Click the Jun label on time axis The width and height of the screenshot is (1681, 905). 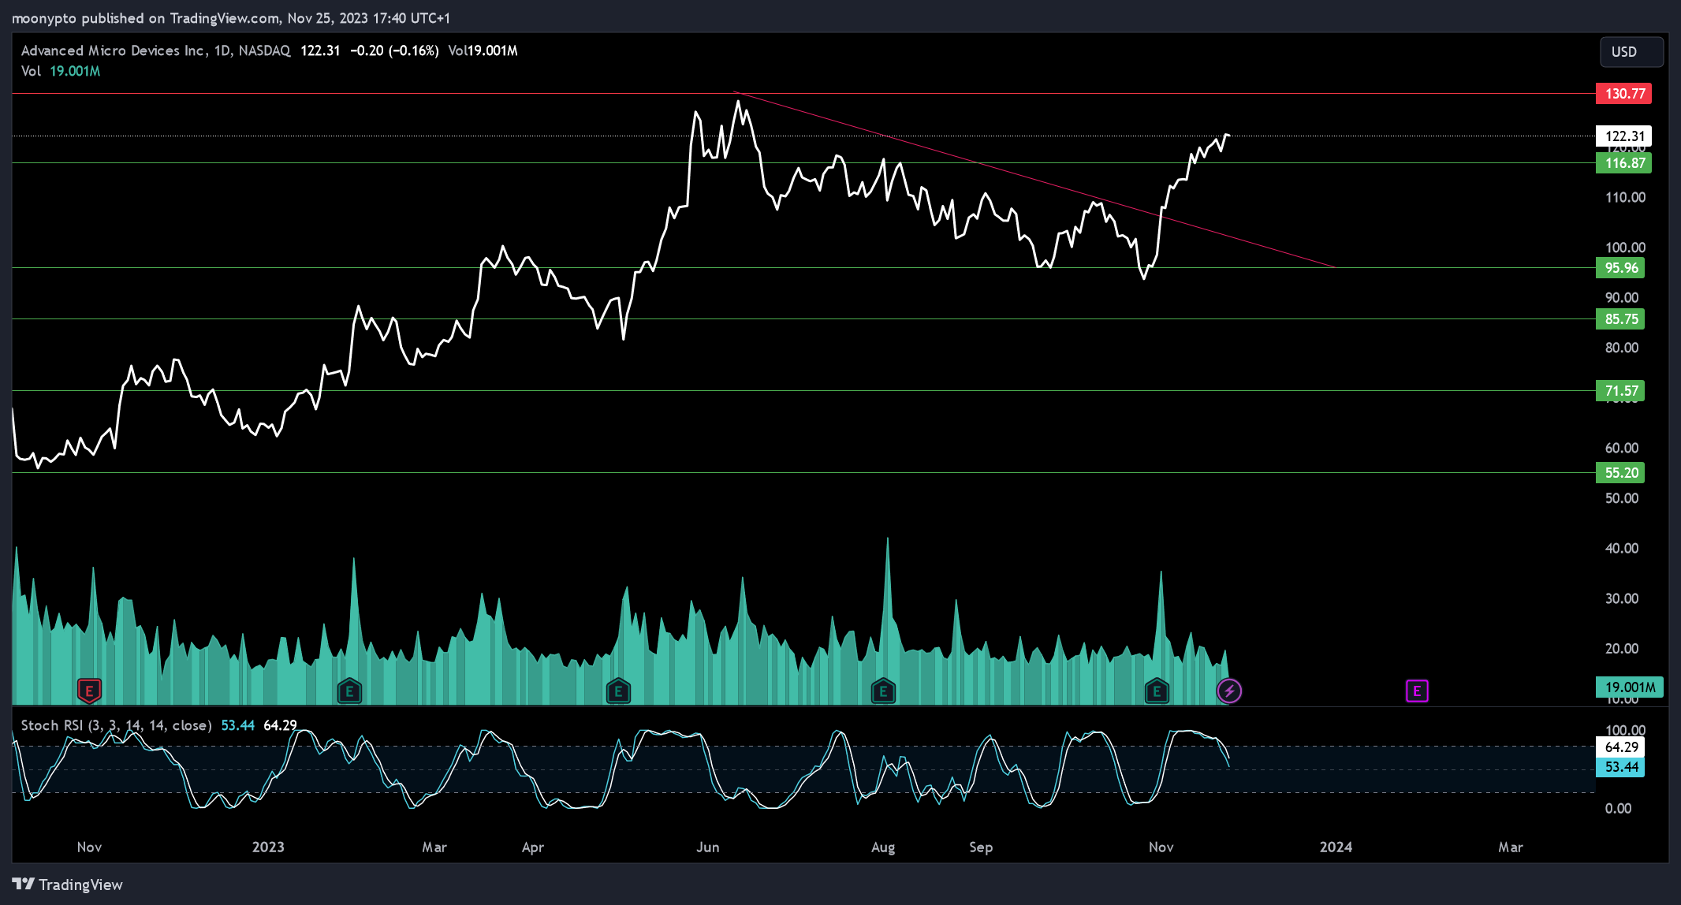pos(708,847)
